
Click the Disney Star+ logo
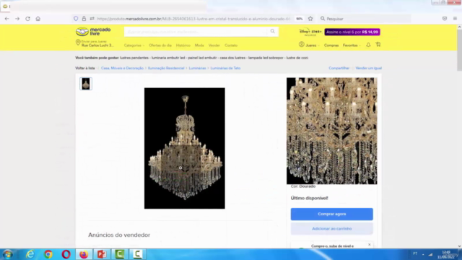pos(310,32)
